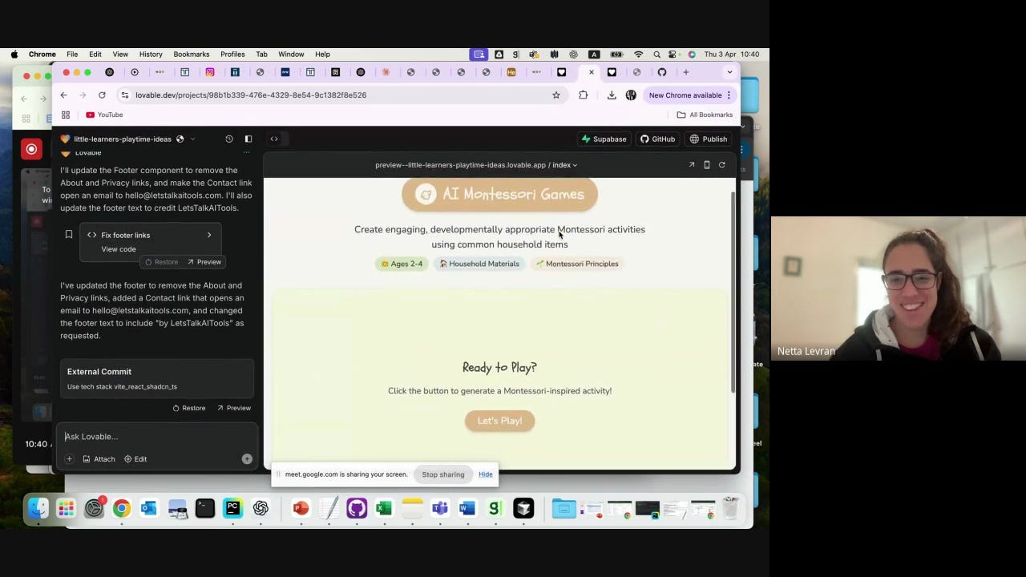Open project version history via clock icon
The height and width of the screenshot is (577, 1026).
pos(229,139)
